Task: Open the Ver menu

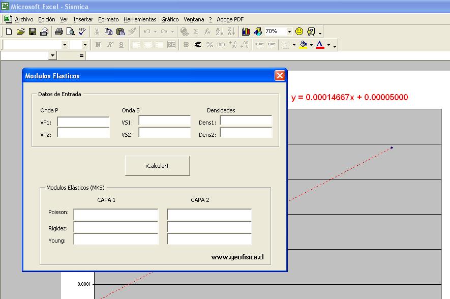Action: 64,19
